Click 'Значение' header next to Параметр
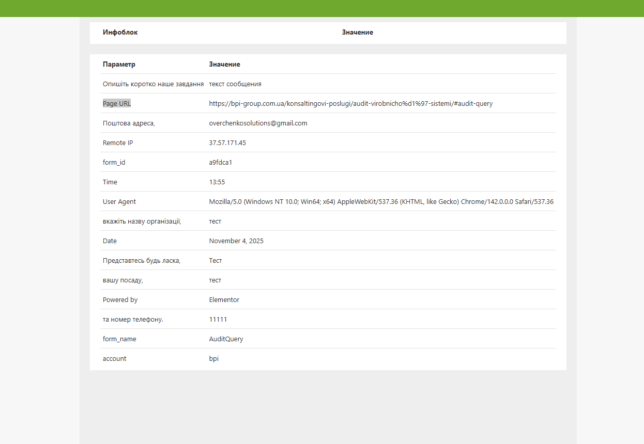644x444 pixels. pyautogui.click(x=224, y=65)
